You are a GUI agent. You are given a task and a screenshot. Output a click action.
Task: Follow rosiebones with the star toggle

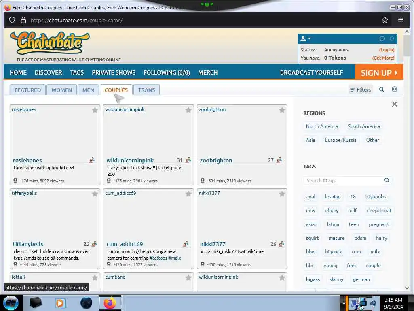95,110
